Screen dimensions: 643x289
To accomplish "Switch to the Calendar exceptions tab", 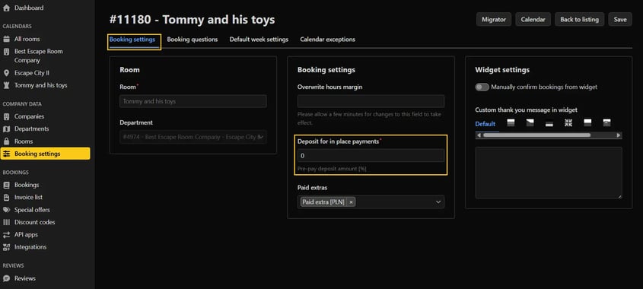I will 328,40.
